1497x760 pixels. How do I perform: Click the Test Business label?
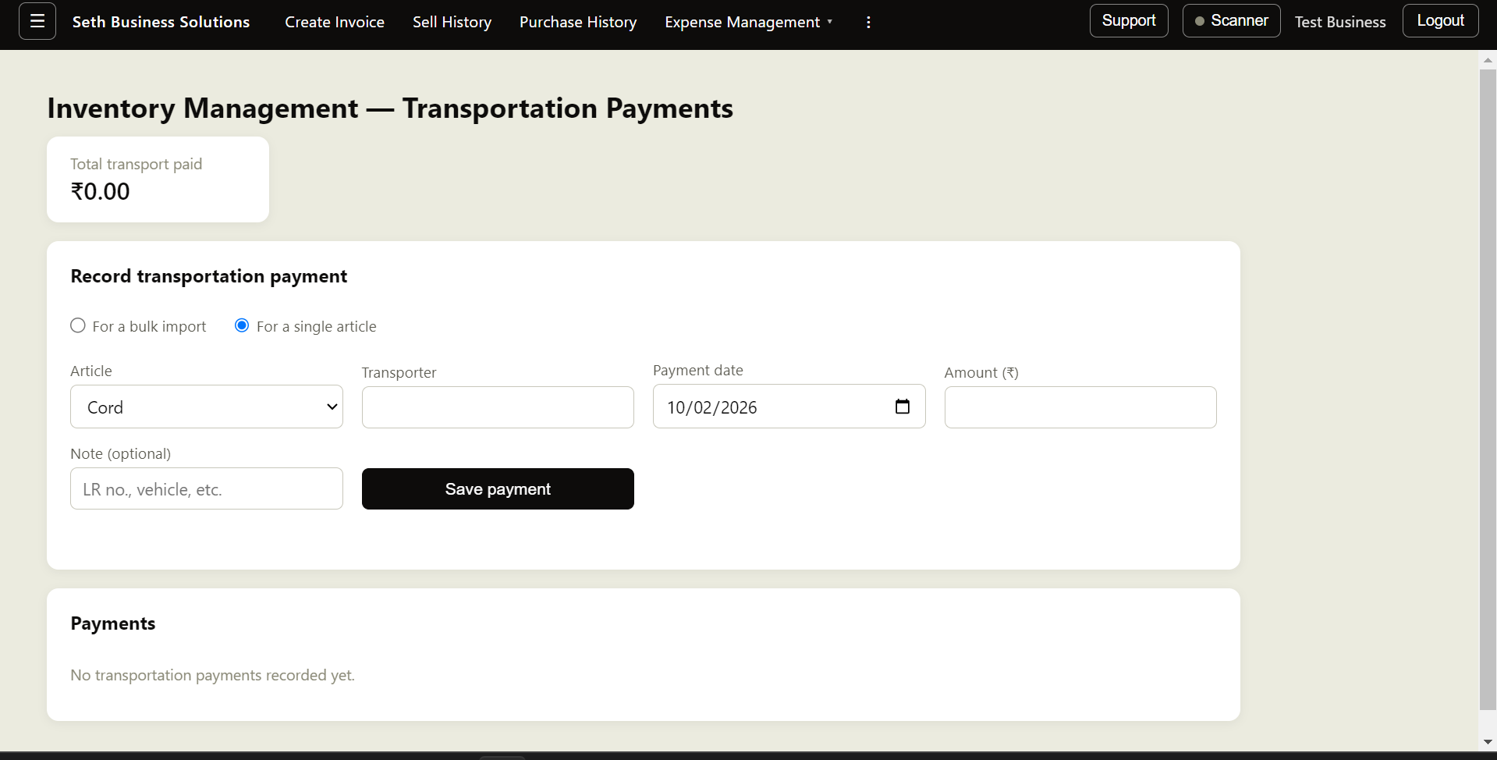[x=1340, y=22]
